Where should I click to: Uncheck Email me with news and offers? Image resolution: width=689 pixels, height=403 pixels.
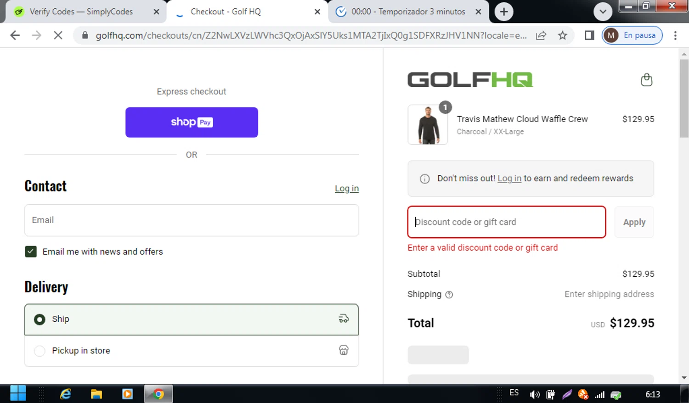(x=31, y=252)
